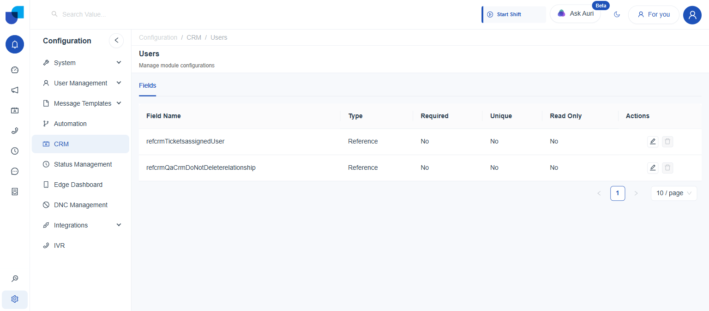709x311 pixels.
Task: Select the Fields tab
Action: [148, 86]
